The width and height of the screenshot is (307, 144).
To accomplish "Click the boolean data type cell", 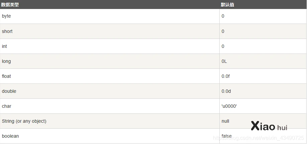I will 10,136.
